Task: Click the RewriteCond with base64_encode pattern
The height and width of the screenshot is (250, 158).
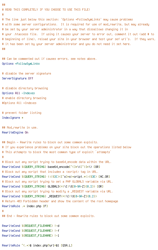Action: coord(51,167)
